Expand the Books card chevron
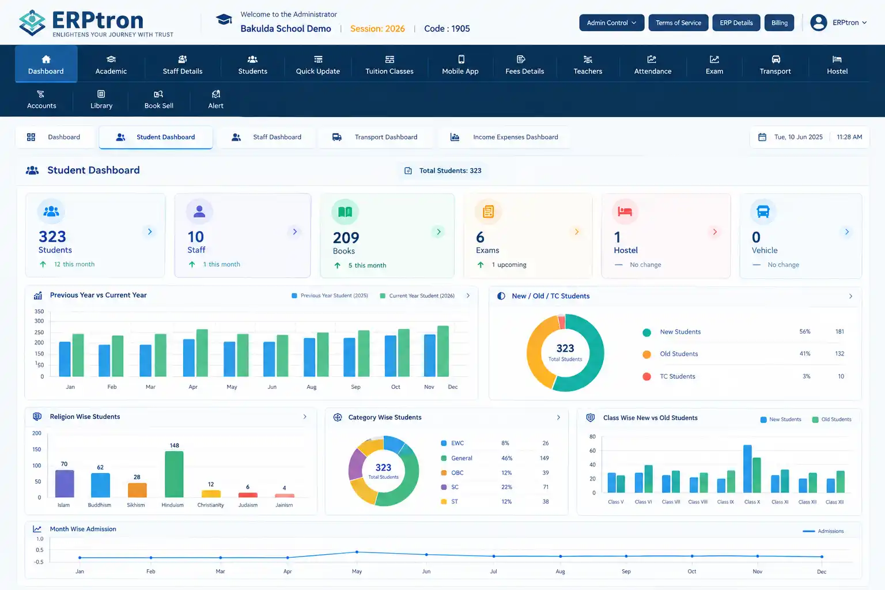 coord(438,232)
